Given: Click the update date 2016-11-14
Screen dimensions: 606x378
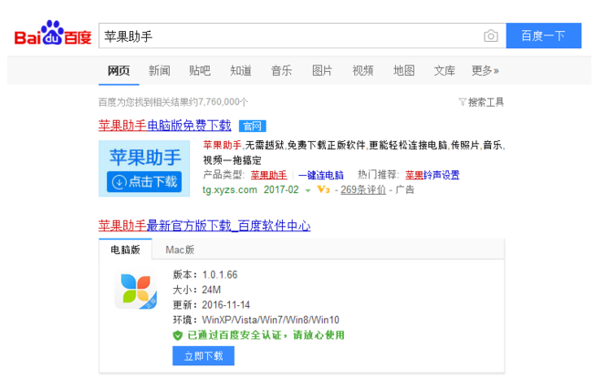Looking at the screenshot, I should tap(226, 305).
